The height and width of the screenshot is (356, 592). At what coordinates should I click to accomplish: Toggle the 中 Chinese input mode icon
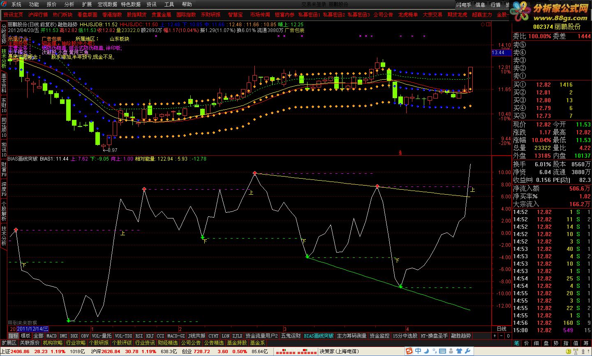(418, 351)
